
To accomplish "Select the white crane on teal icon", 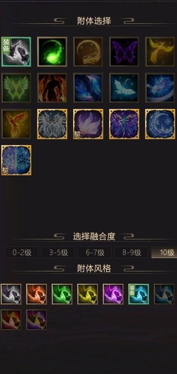I will pyautogui.click(x=124, y=88).
